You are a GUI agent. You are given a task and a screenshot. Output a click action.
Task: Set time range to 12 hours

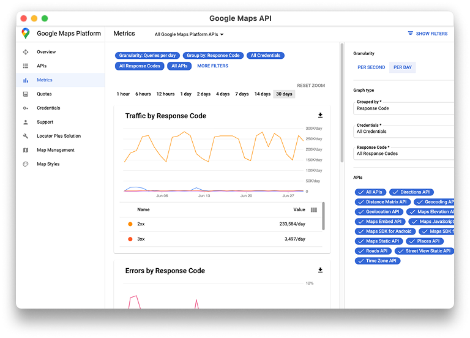click(x=165, y=94)
